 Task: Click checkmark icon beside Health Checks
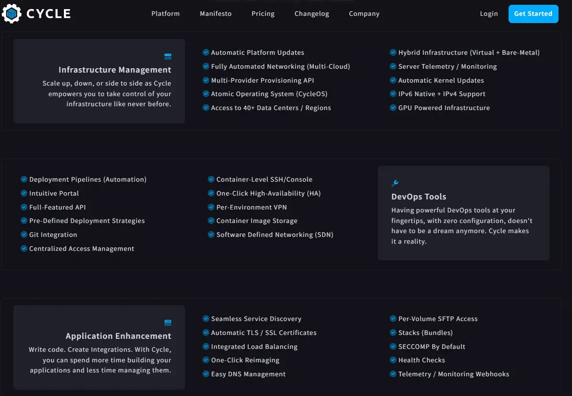393,360
